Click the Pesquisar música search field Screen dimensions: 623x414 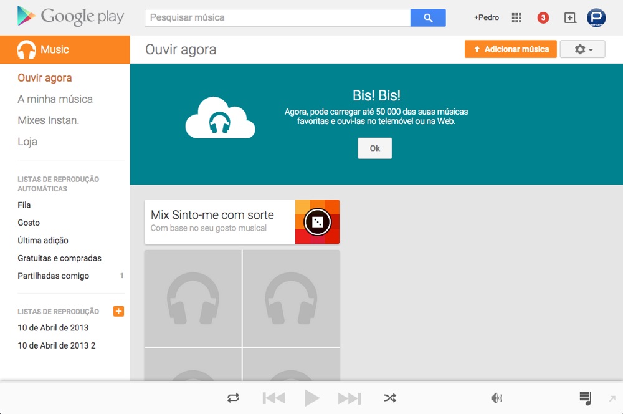[277, 17]
